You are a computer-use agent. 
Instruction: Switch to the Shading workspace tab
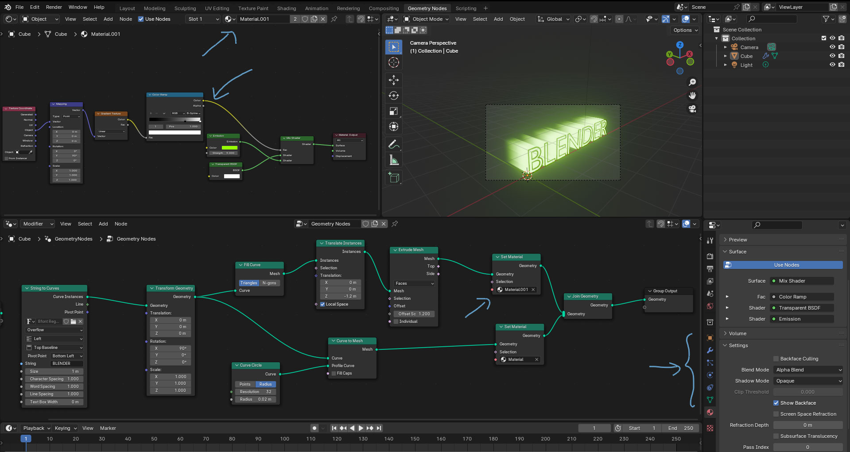(x=287, y=8)
